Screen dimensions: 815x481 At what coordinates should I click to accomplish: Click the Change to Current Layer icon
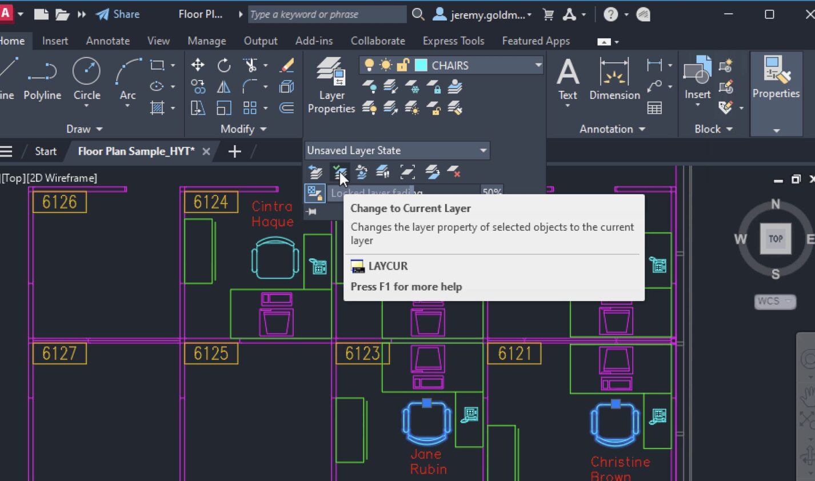click(x=339, y=172)
